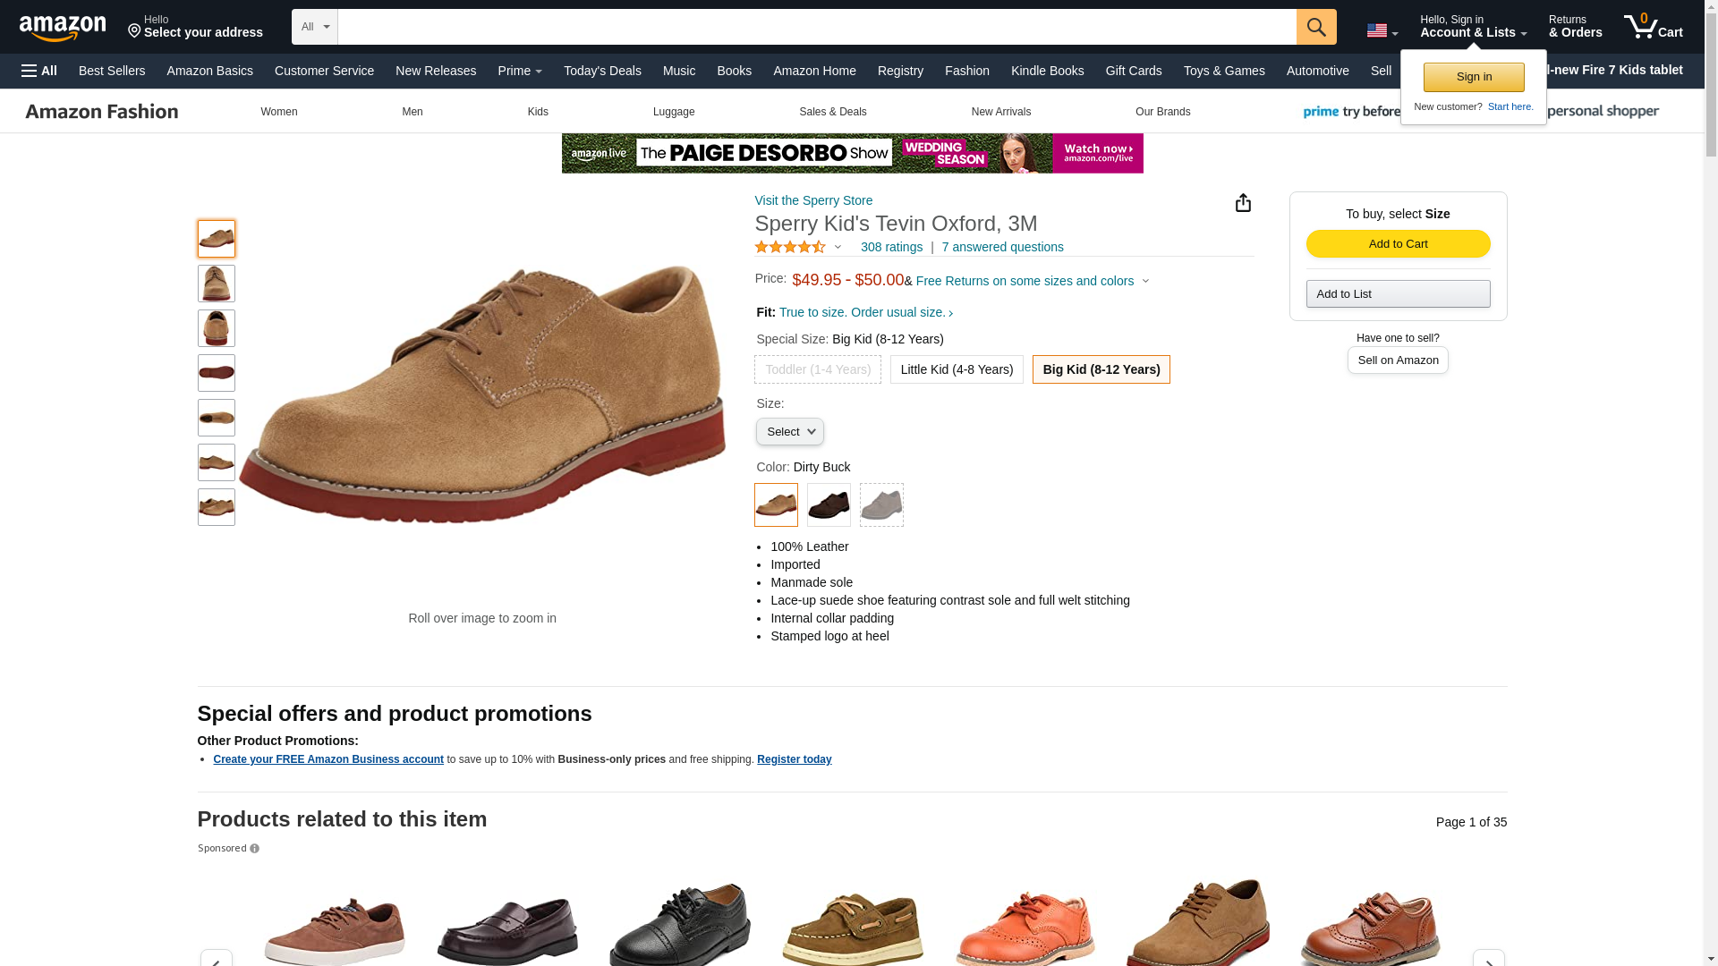Click the US flag language selector
This screenshot has height=966, width=1718.
tap(1382, 31)
